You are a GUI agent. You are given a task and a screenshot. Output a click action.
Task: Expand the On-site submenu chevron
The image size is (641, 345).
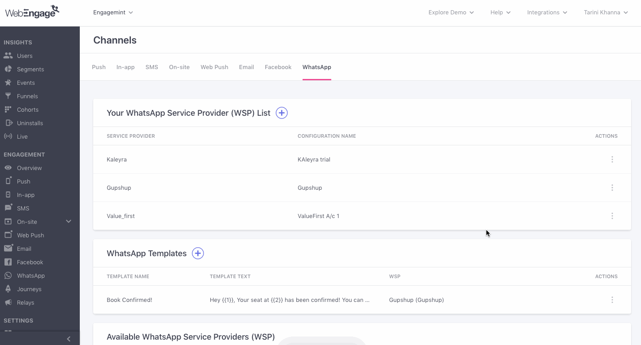pos(69,221)
